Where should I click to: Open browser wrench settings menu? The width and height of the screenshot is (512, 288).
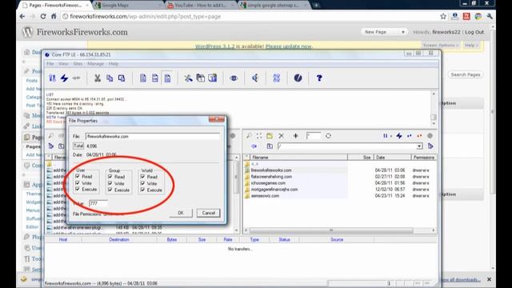[x=490, y=16]
